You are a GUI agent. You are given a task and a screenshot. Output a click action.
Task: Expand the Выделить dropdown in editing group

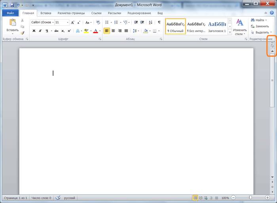pos(262,32)
